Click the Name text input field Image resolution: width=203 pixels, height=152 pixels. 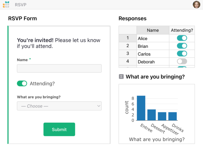pos(59,68)
